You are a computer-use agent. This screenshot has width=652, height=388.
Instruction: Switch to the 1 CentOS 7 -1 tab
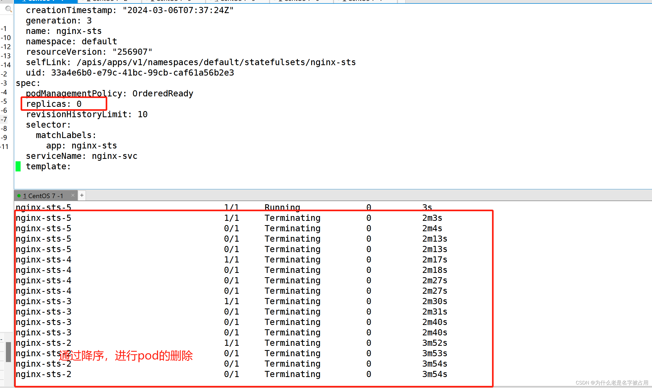click(x=43, y=196)
